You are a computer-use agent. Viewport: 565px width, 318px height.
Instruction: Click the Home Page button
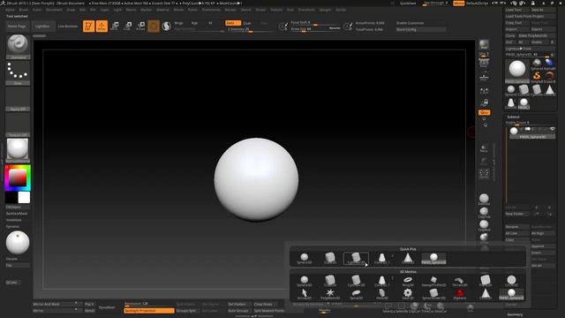pyautogui.click(x=18, y=26)
